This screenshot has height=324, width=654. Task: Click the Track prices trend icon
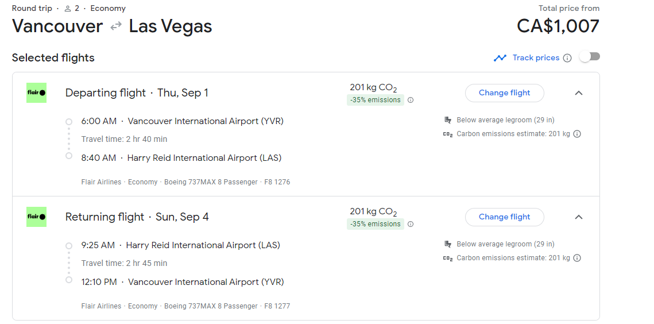pyautogui.click(x=500, y=58)
